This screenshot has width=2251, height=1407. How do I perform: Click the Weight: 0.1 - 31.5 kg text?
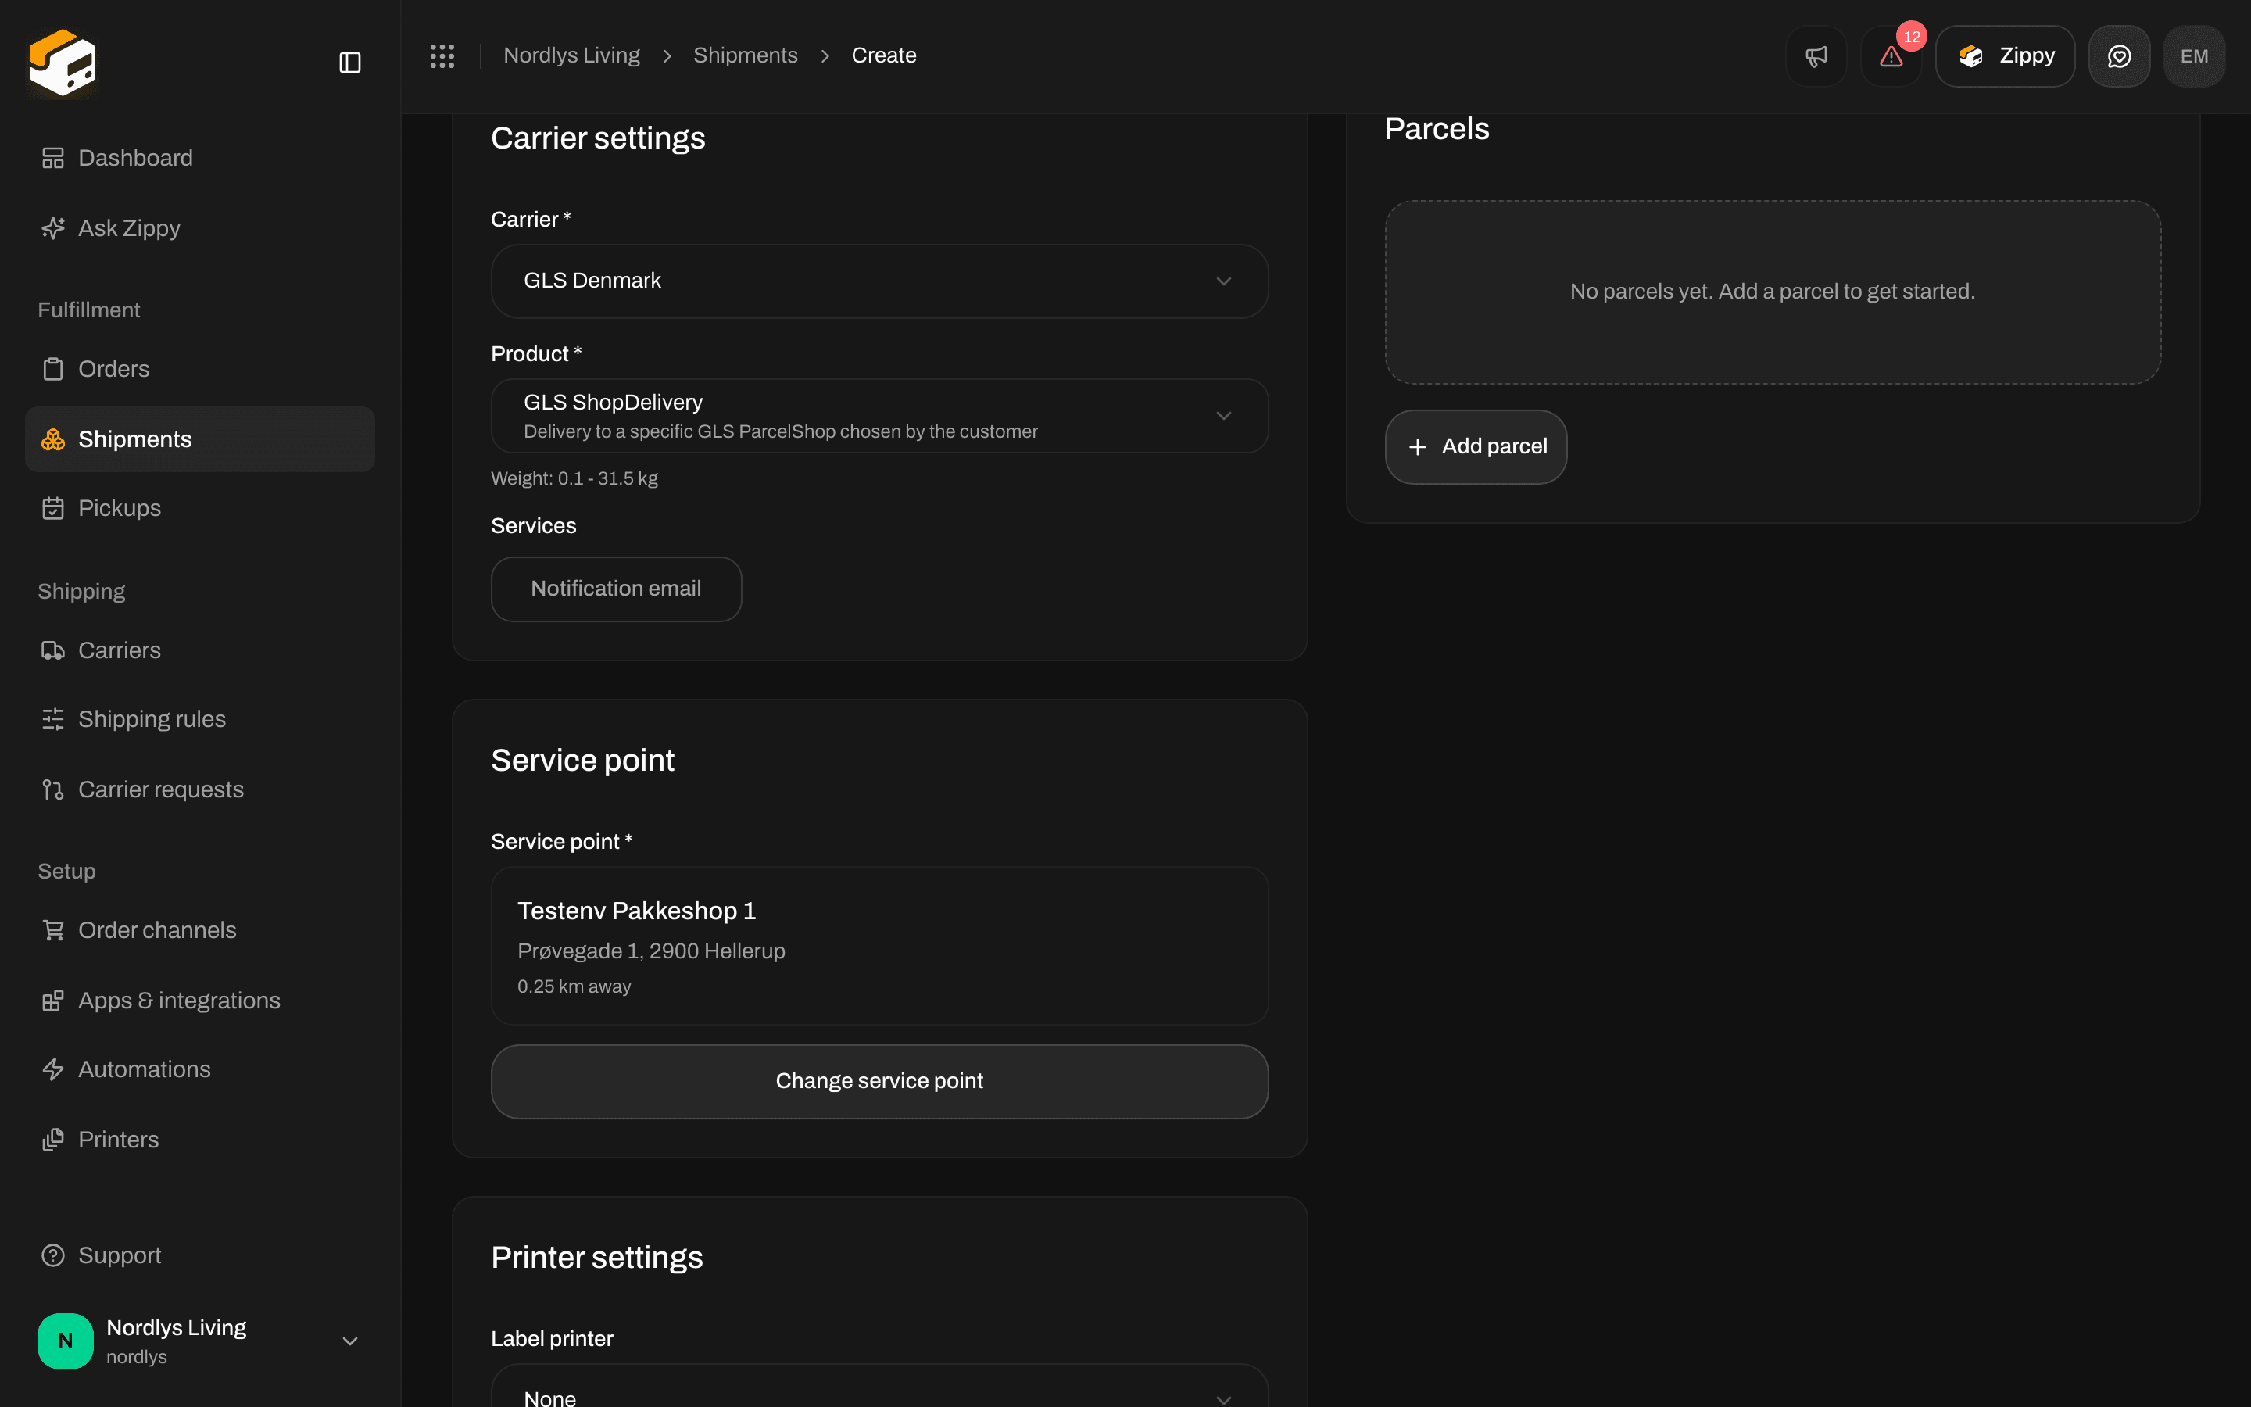coord(574,478)
